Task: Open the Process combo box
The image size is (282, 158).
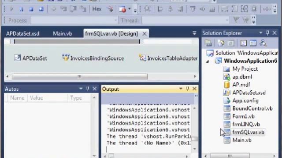Action: click(74, 21)
